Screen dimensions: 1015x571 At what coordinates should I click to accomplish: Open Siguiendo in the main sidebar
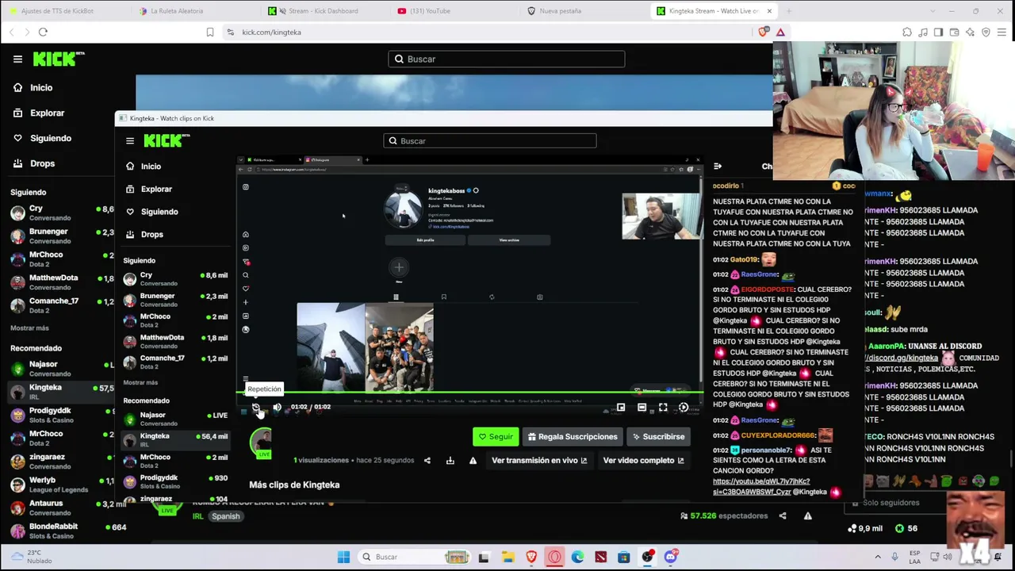(x=50, y=138)
